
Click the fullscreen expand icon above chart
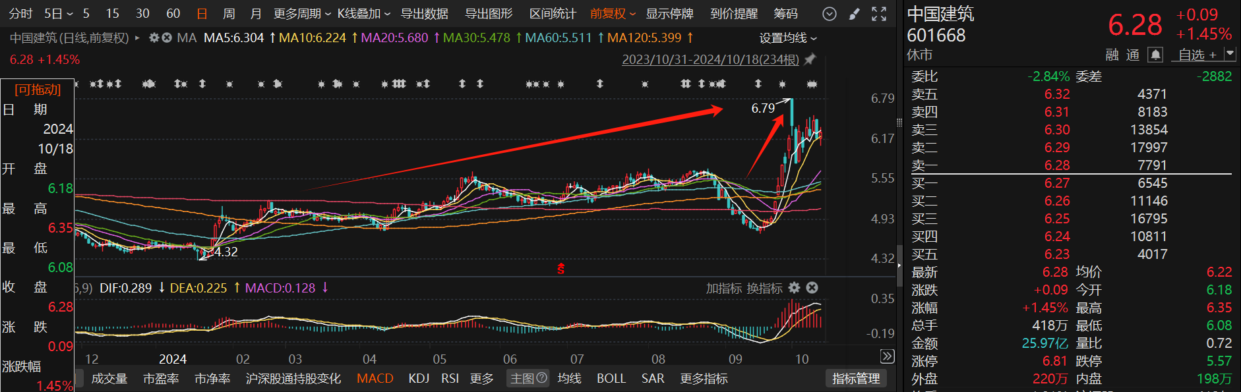pos(879,14)
